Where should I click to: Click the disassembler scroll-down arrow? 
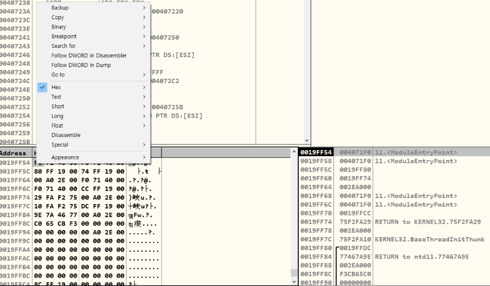click(x=306, y=140)
